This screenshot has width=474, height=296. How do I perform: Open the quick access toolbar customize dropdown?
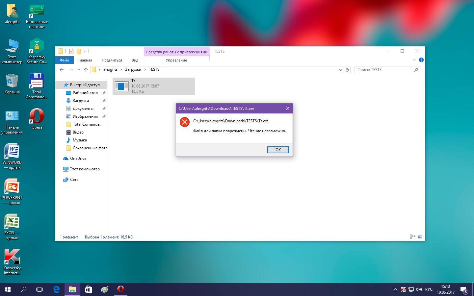coord(85,52)
